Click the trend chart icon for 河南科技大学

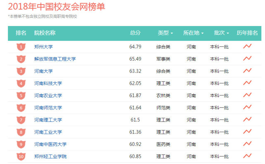pyautogui.click(x=247, y=83)
